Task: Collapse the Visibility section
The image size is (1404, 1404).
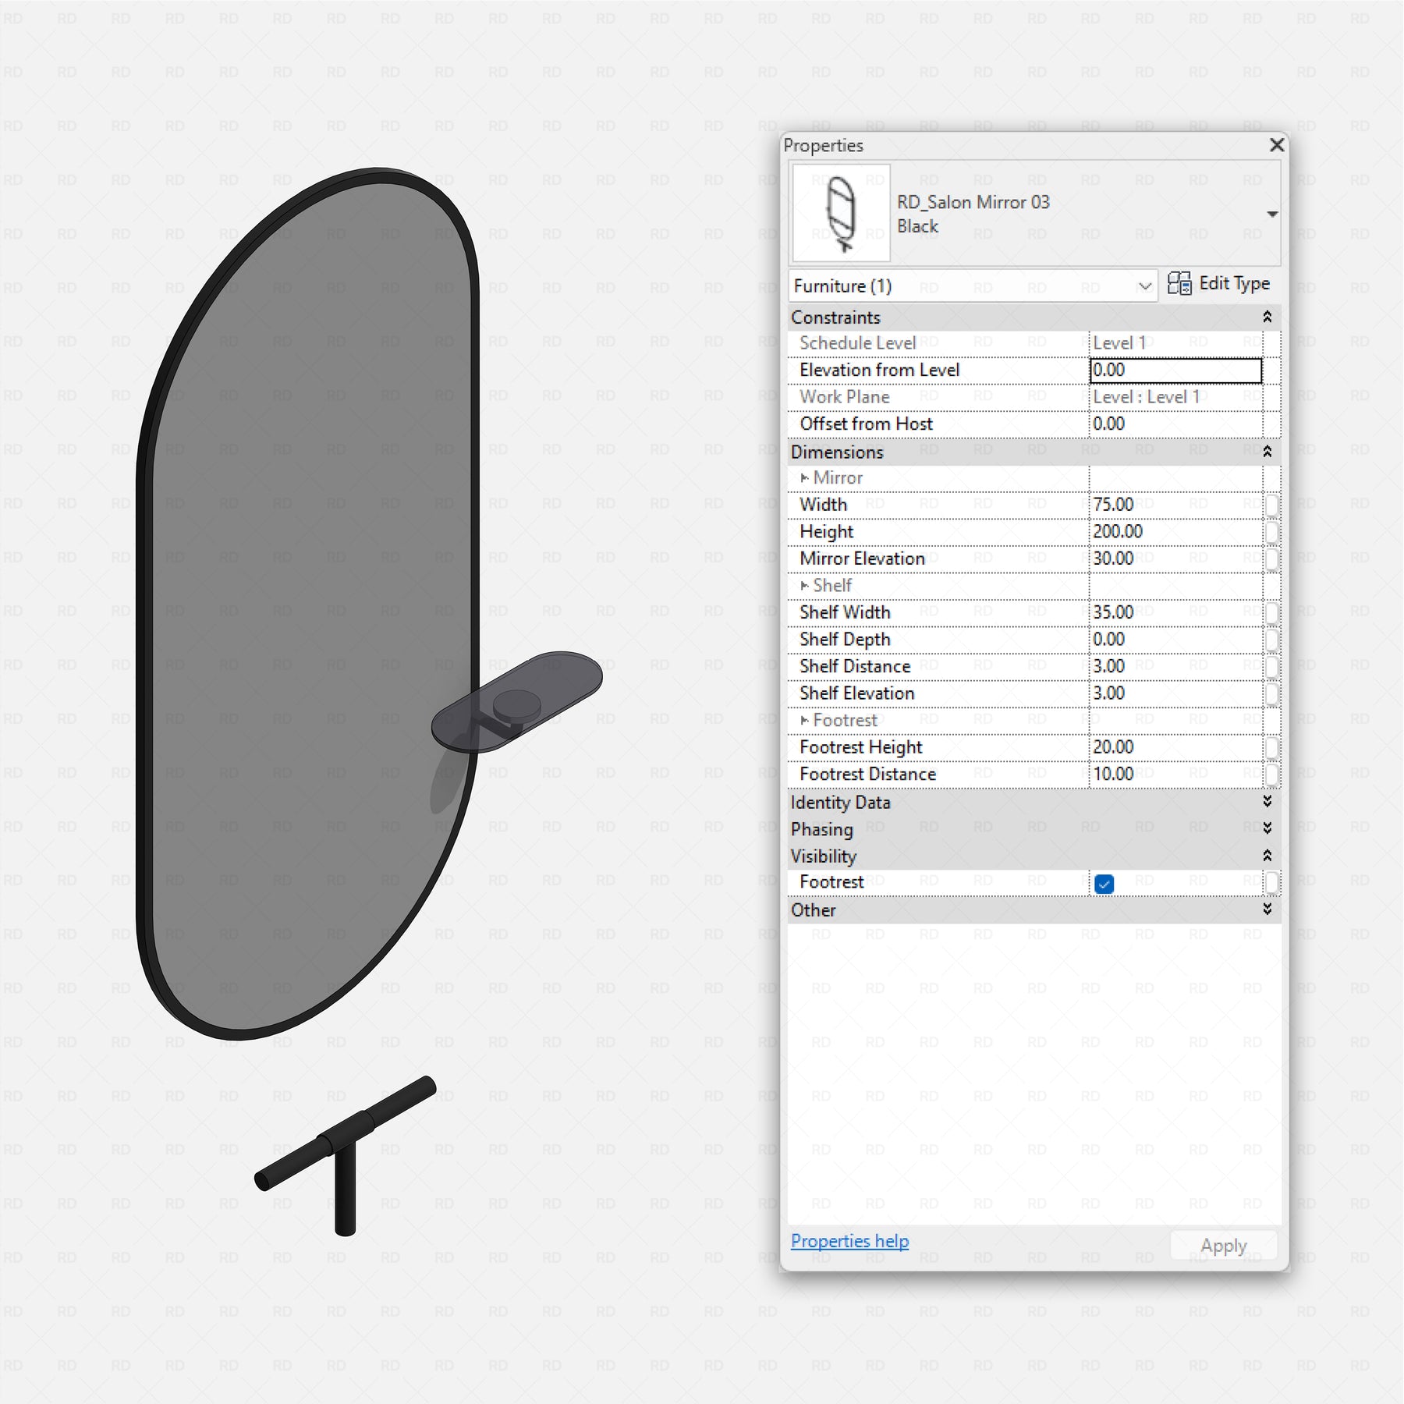Action: (x=1267, y=856)
